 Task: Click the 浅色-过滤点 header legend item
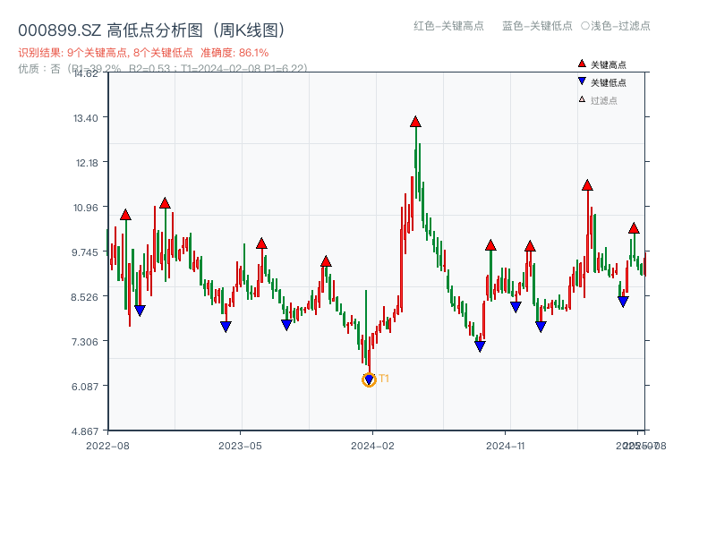tap(616, 26)
